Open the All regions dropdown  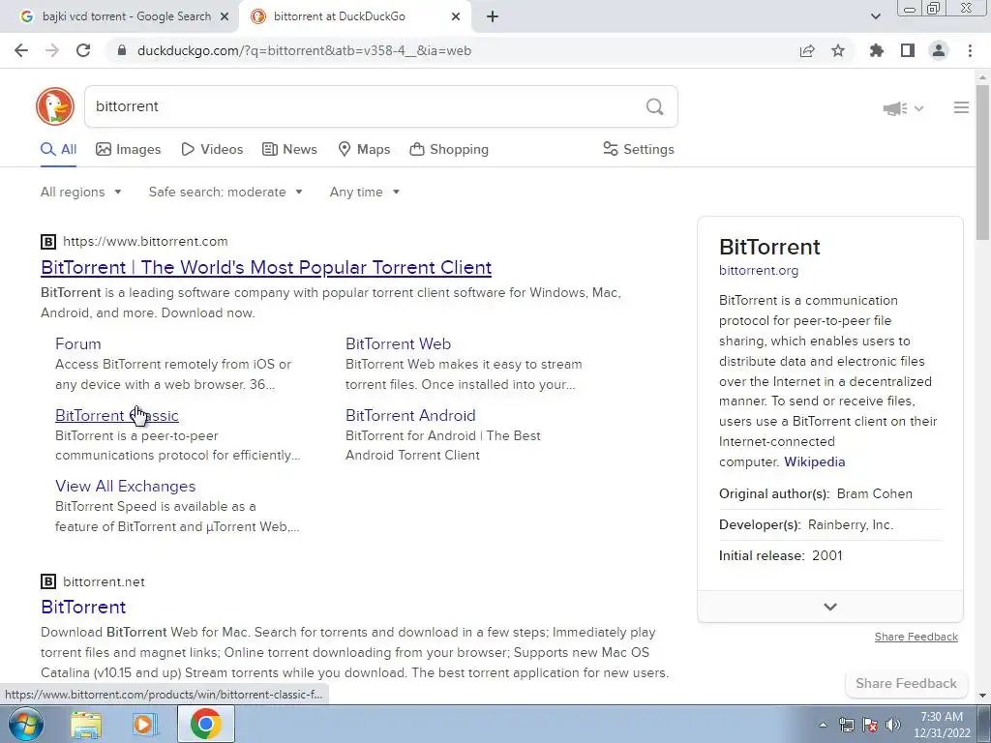click(x=81, y=193)
